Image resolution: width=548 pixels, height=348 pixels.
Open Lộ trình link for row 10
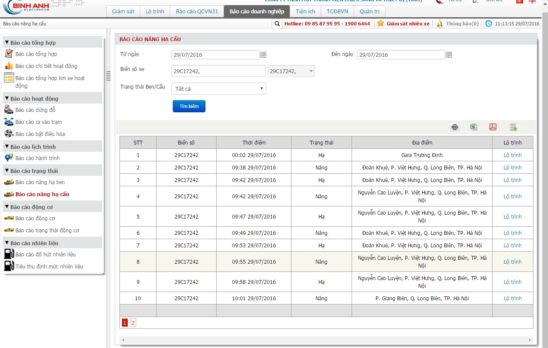[512, 298]
